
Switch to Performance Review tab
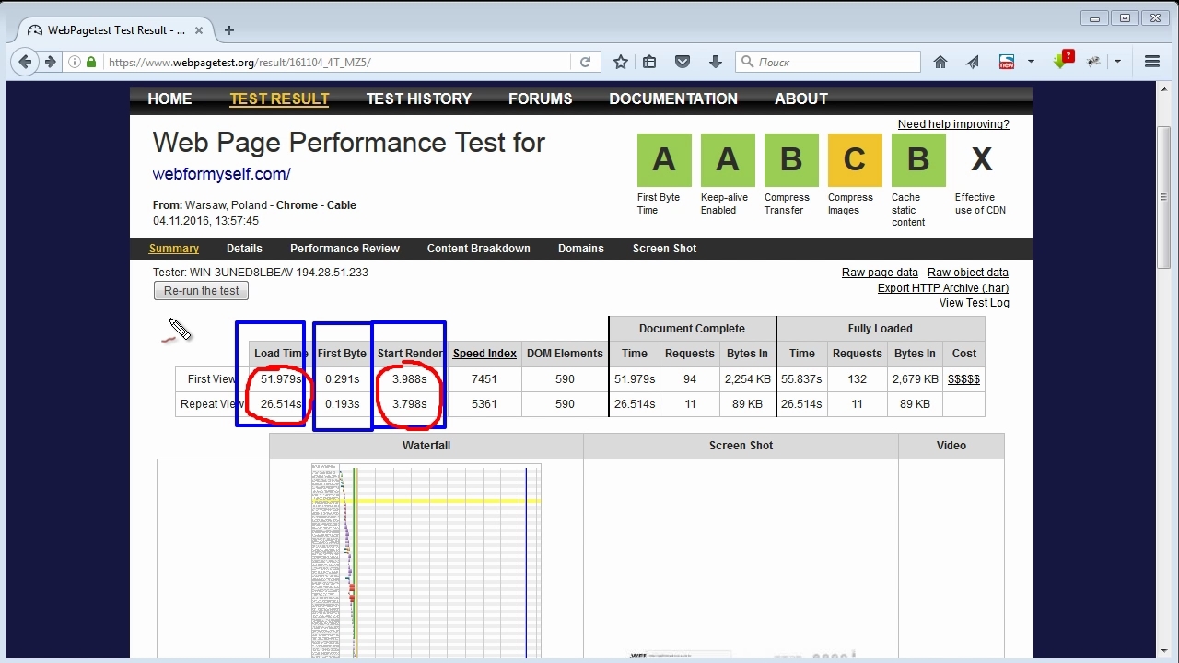pos(344,249)
